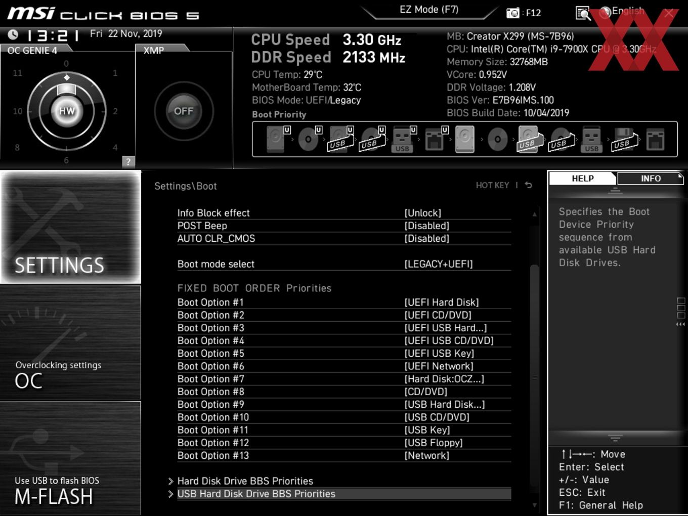
Task: Select the USB Floppy boot priority icon
Action: coord(625,139)
